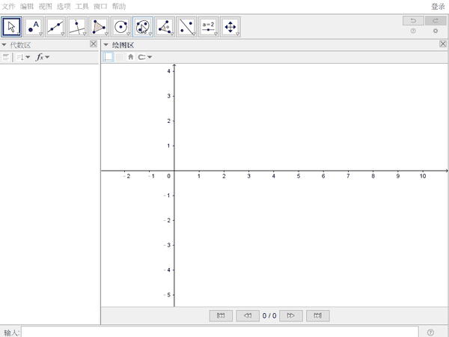
Task: Select the Perpendicular Line tool
Action: (77, 27)
